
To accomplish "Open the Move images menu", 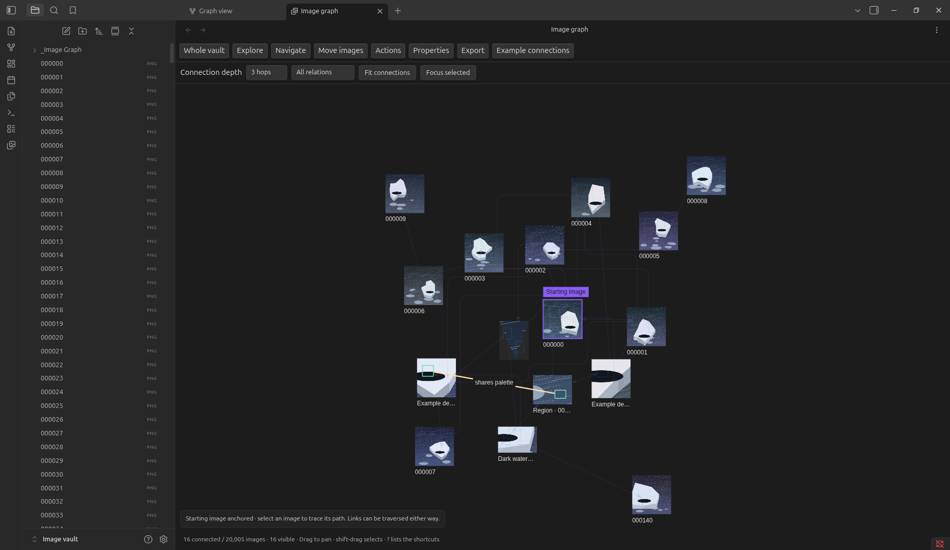I will (341, 50).
